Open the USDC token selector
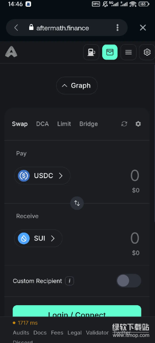Image resolution: width=155 pixels, height=343 pixels. pyautogui.click(x=42, y=176)
